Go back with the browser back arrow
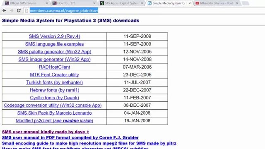The height and width of the screenshot is (149, 265). [5, 11]
